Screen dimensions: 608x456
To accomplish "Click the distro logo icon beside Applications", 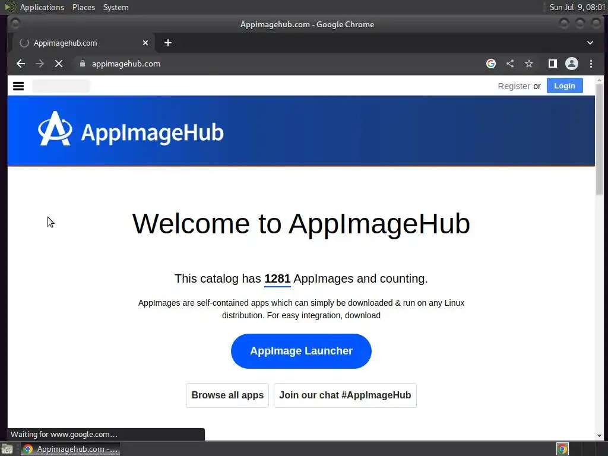I will coord(9,7).
